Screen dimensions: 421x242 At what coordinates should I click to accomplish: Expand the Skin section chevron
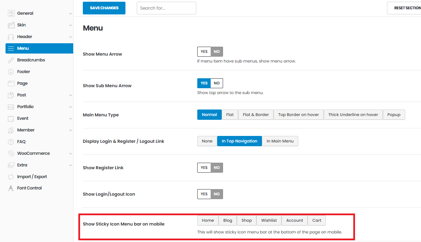coord(70,25)
